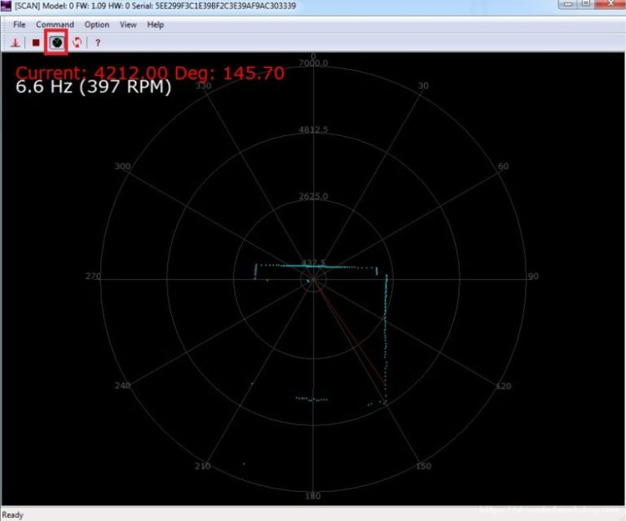Screen dimensions: 626x521
Task: Click the 2625.0 ring label
Action: tap(313, 196)
